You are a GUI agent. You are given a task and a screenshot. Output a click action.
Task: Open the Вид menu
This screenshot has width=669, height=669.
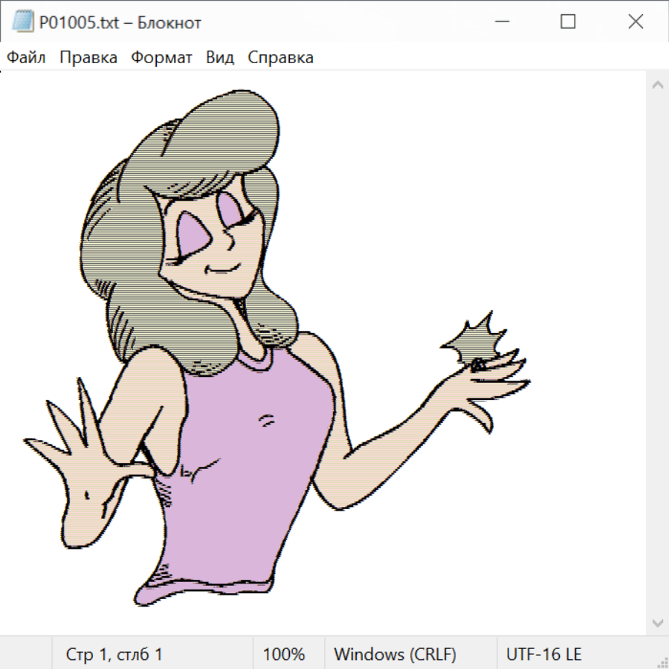click(220, 58)
